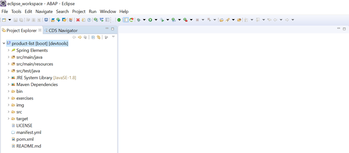Image resolution: width=349 pixels, height=153 pixels.
Task: Toggle Link with Editor double-arrow icon
Action: point(98,37)
